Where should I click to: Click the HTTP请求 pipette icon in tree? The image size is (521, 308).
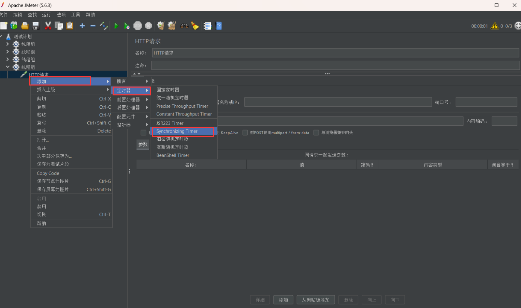point(24,75)
